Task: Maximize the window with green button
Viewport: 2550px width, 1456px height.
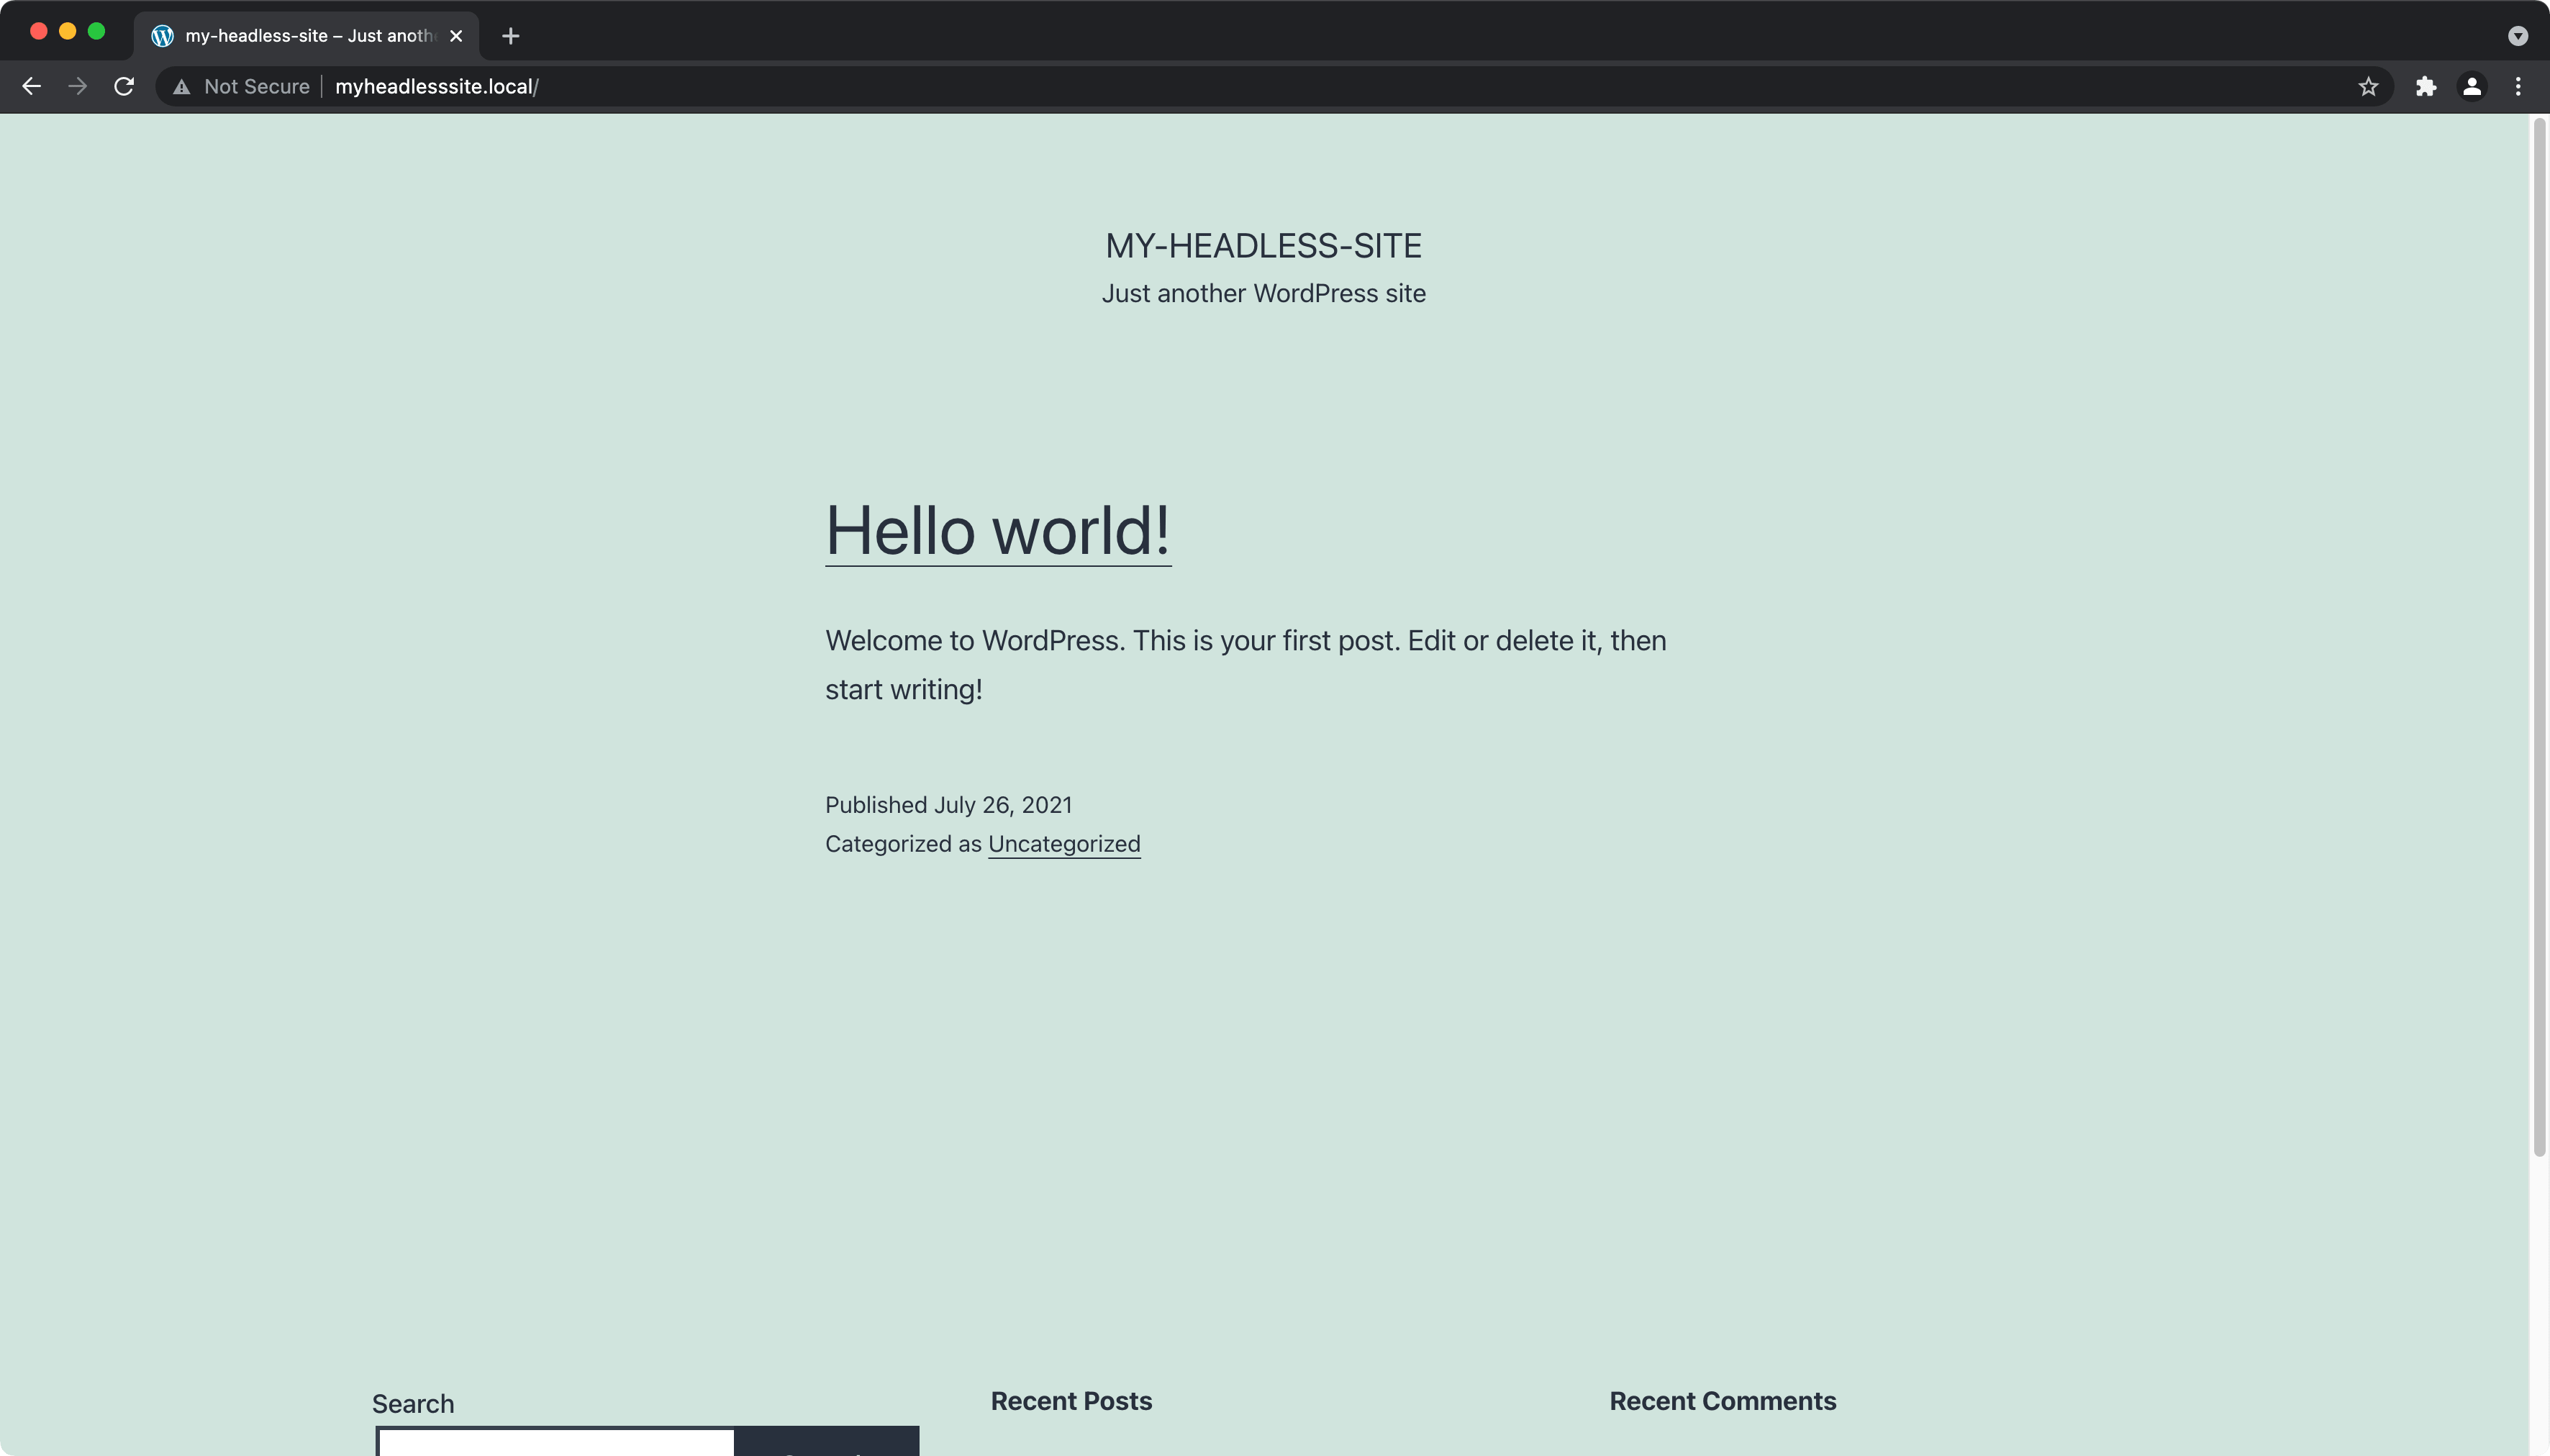Action: point(97,31)
